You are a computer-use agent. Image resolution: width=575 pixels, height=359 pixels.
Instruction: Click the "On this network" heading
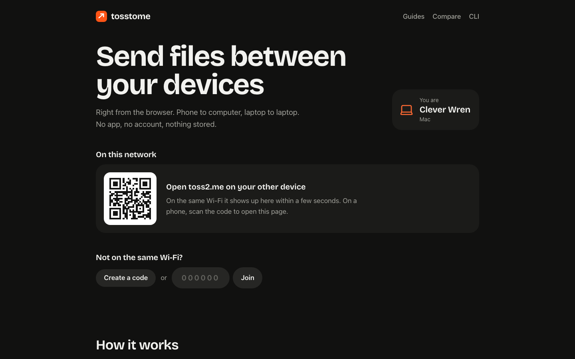tap(126, 154)
